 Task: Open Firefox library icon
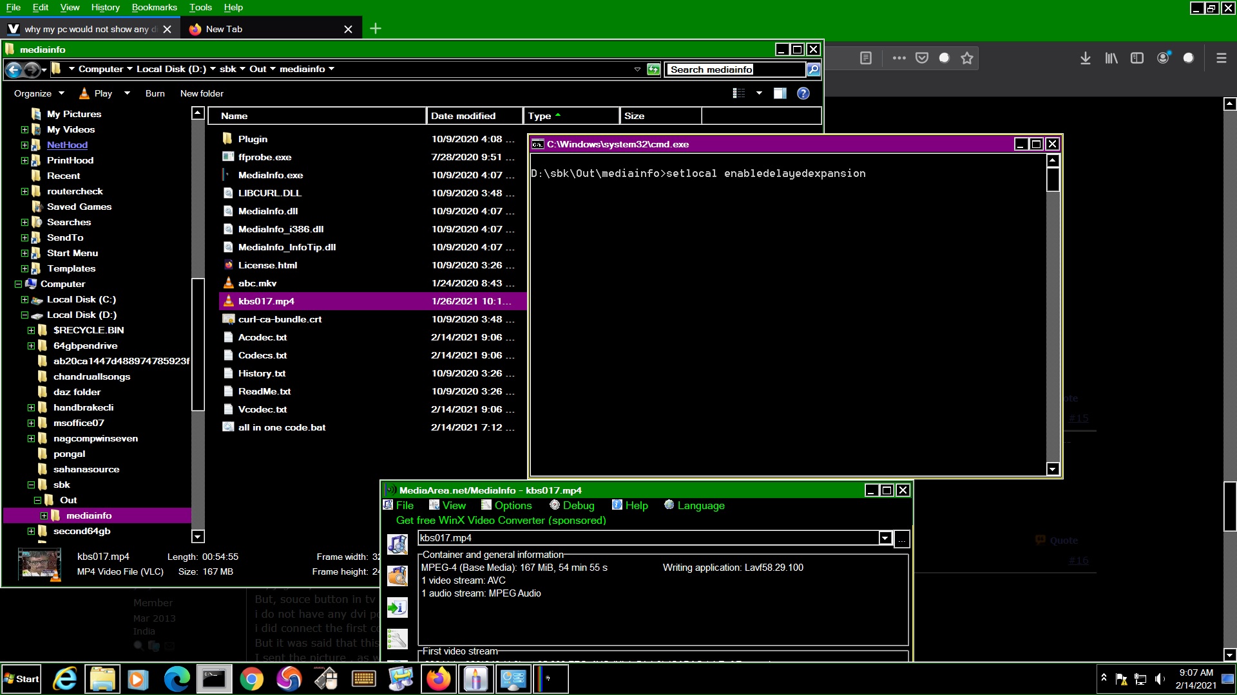coord(1111,58)
